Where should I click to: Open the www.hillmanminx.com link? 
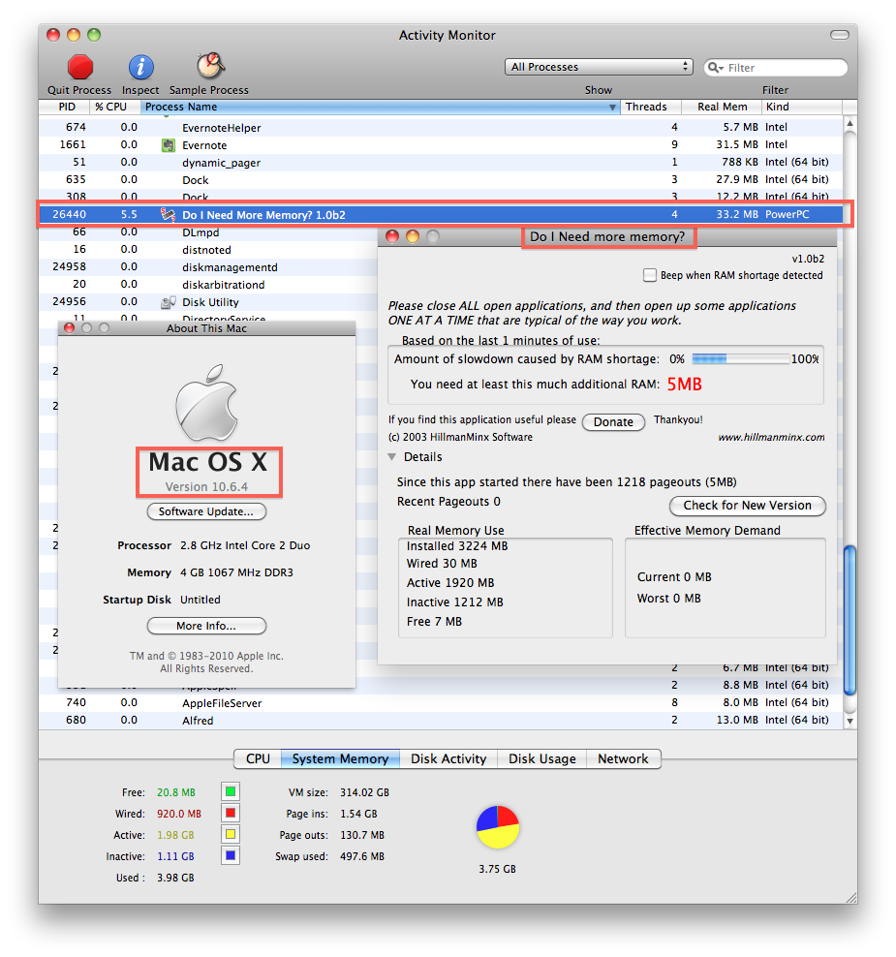coord(771,437)
